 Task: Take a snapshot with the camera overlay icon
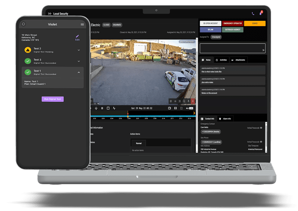pos(175,101)
